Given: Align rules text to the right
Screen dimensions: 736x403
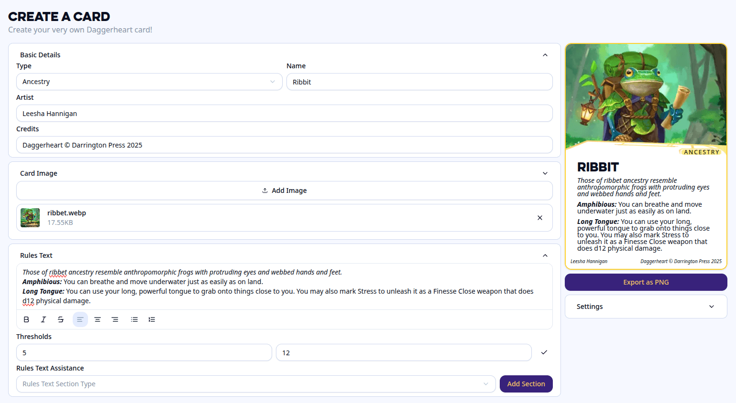Looking at the screenshot, I should pyautogui.click(x=115, y=319).
